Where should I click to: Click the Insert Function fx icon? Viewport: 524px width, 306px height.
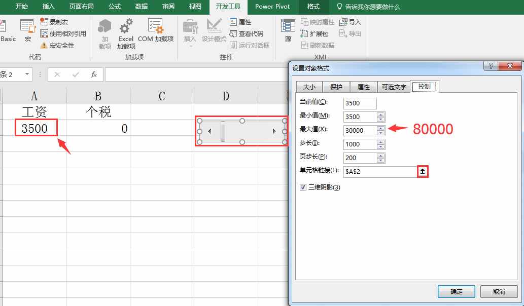pyautogui.click(x=94, y=74)
